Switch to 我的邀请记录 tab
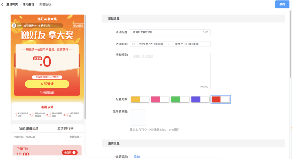The width and height of the screenshot is (292, 159). click(29, 128)
